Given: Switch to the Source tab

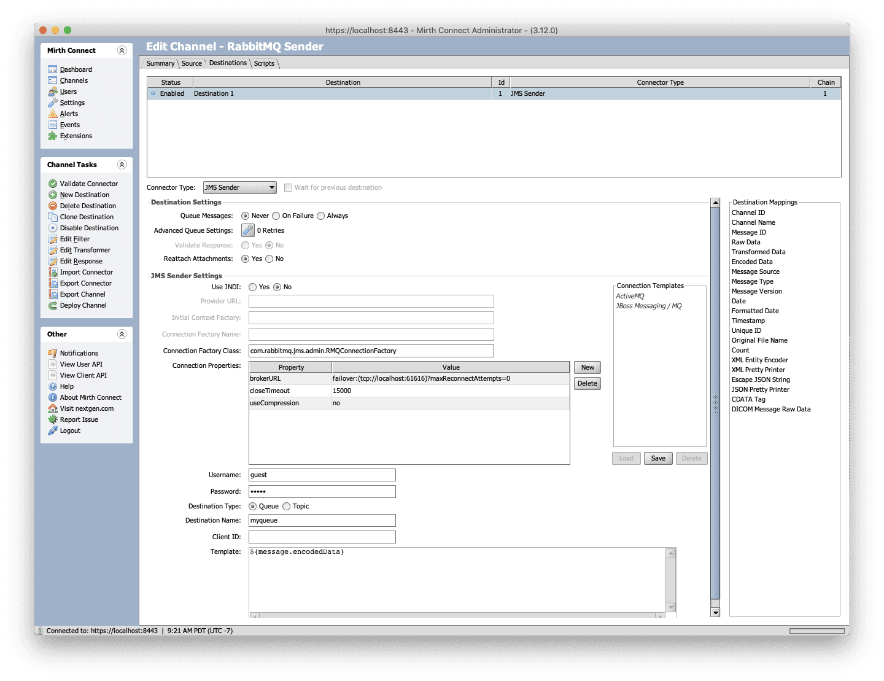Looking at the screenshot, I should [x=192, y=63].
